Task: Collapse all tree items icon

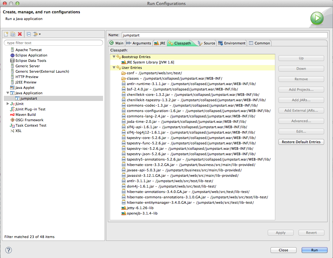Action: click(29, 34)
